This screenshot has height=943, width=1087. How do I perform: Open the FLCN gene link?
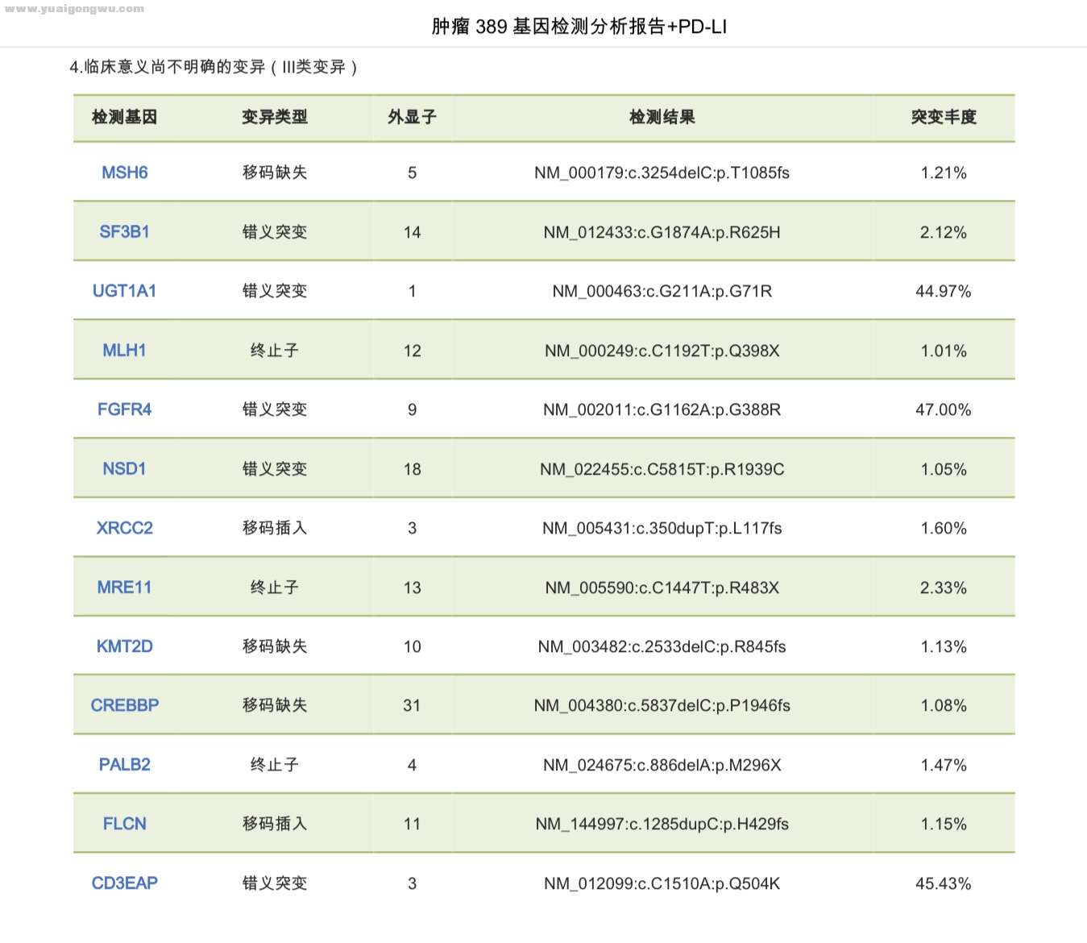[125, 824]
